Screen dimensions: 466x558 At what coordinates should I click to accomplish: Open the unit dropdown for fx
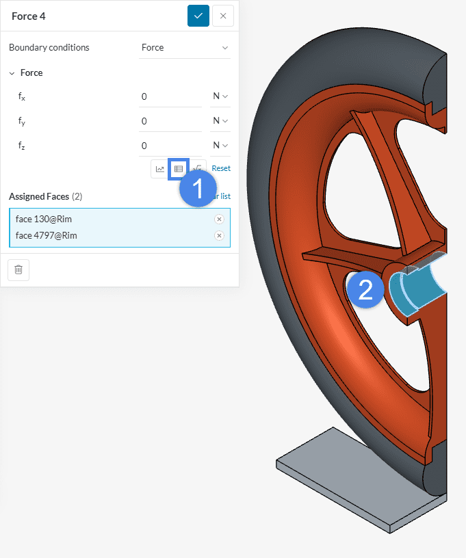click(220, 96)
